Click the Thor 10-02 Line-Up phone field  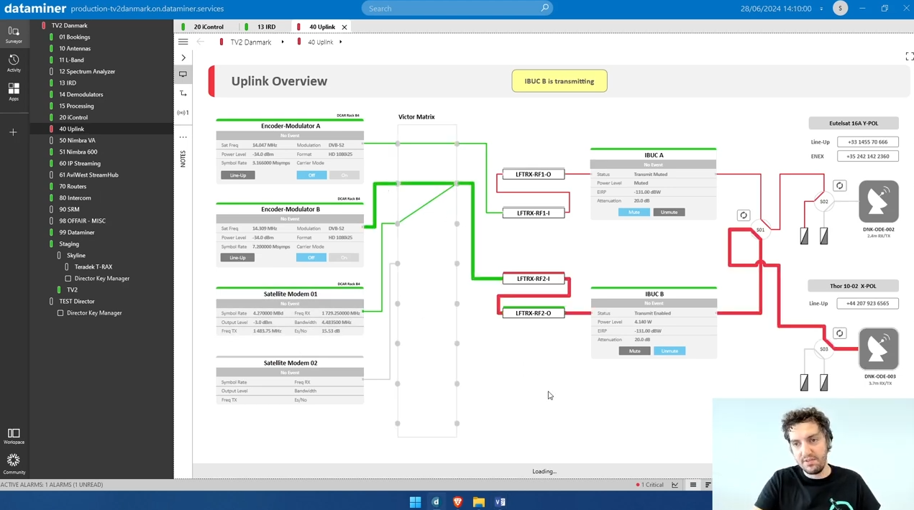pos(868,303)
